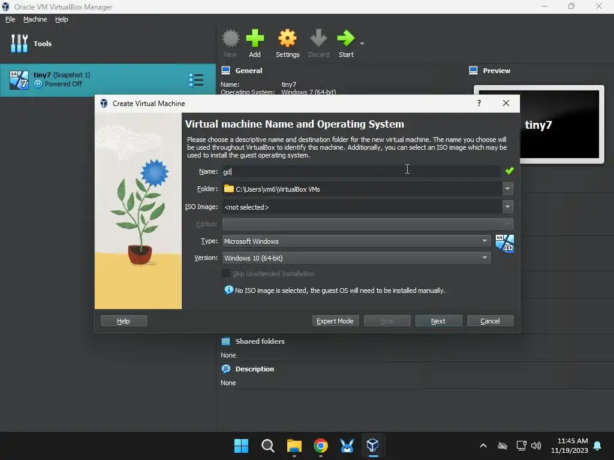This screenshot has width=614, height=460.
Task: Open File Explorer from taskbar
Action: click(x=294, y=446)
